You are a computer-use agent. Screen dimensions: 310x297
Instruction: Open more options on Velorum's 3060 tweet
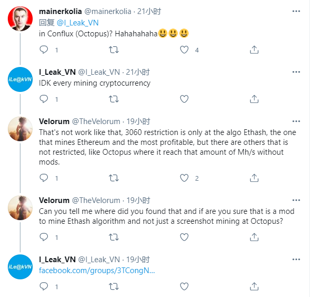[x=296, y=121]
